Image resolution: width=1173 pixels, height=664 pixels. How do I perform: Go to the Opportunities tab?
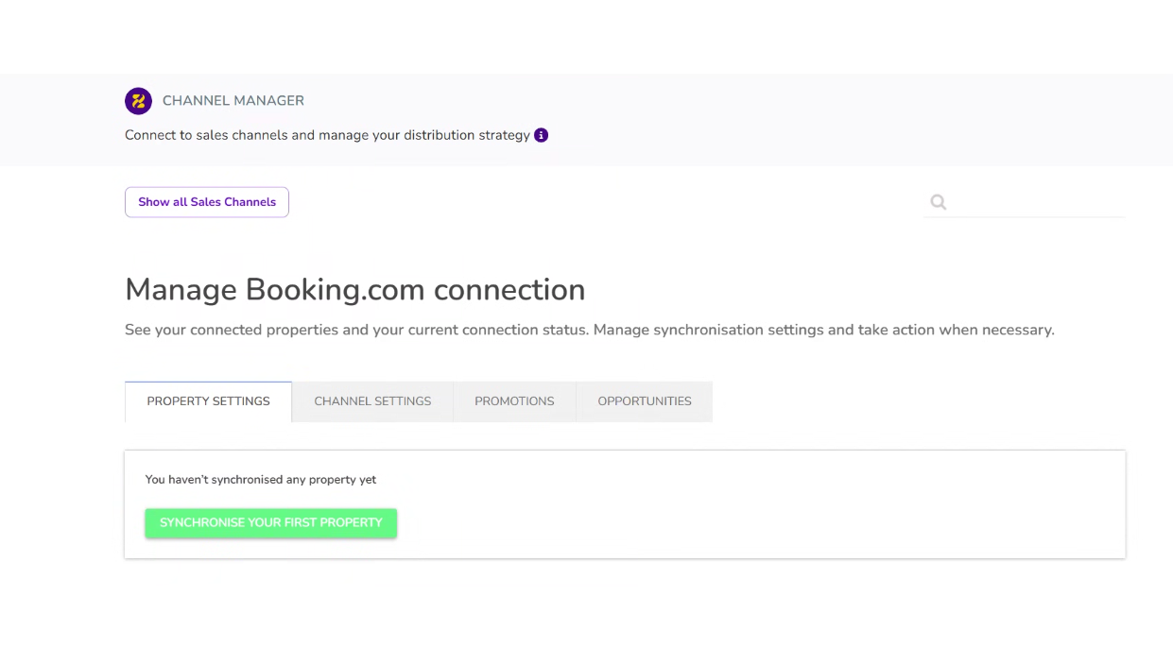(645, 401)
